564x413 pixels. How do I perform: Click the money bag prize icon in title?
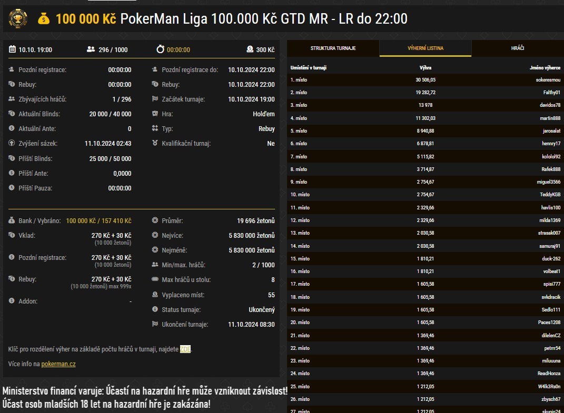[44, 19]
